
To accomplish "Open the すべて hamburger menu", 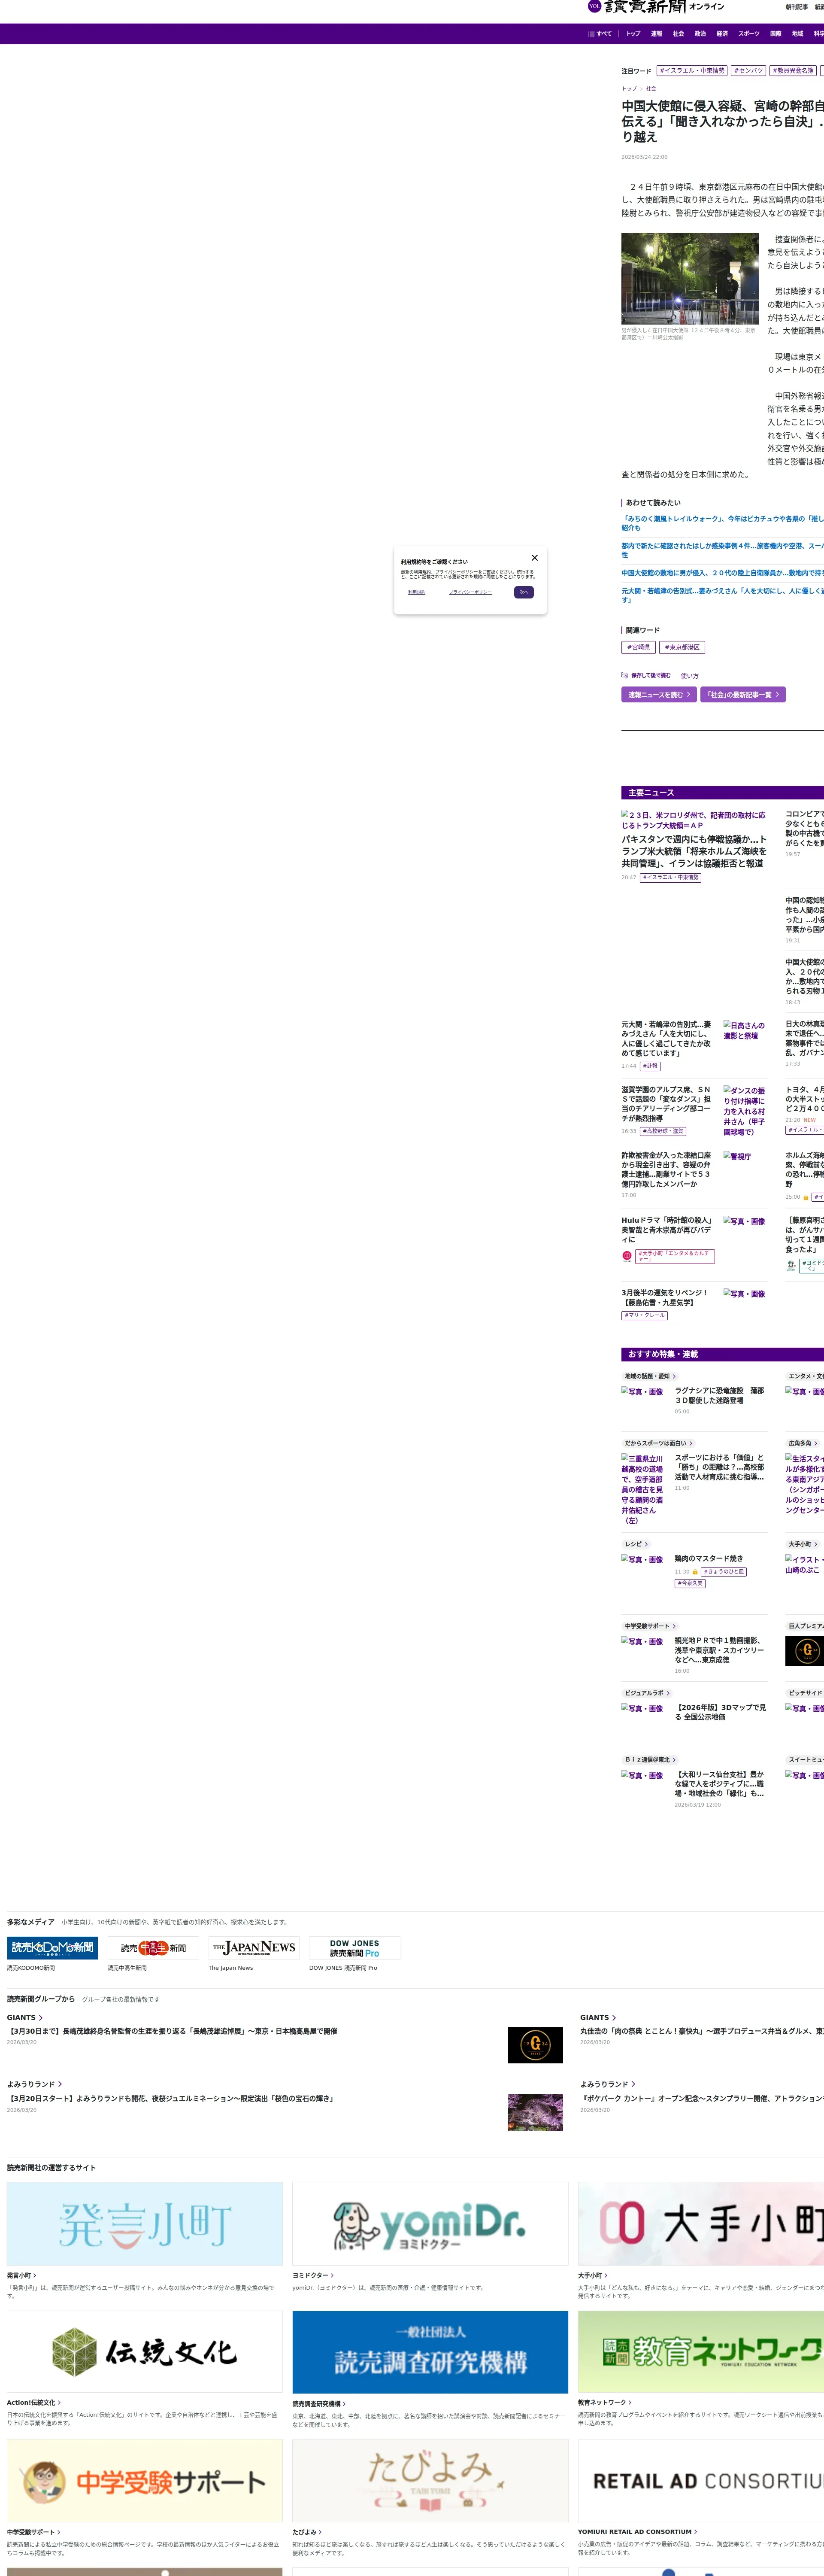I will pos(599,34).
